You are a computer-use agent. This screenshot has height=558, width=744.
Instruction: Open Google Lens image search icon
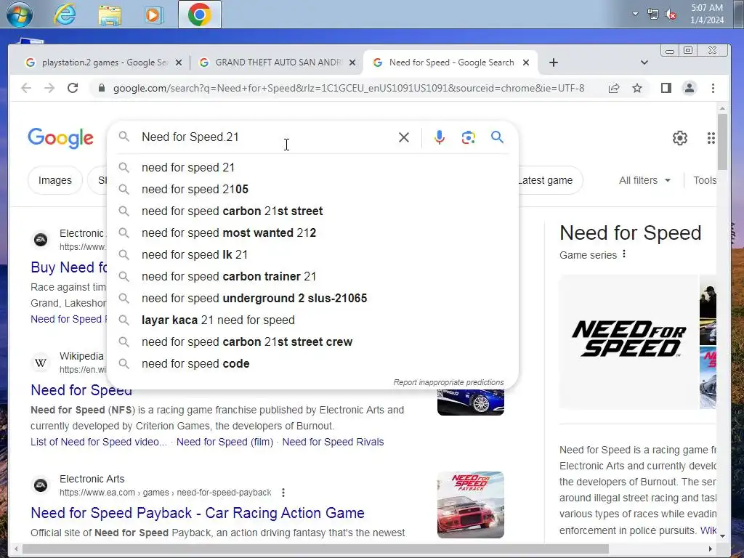coord(469,137)
